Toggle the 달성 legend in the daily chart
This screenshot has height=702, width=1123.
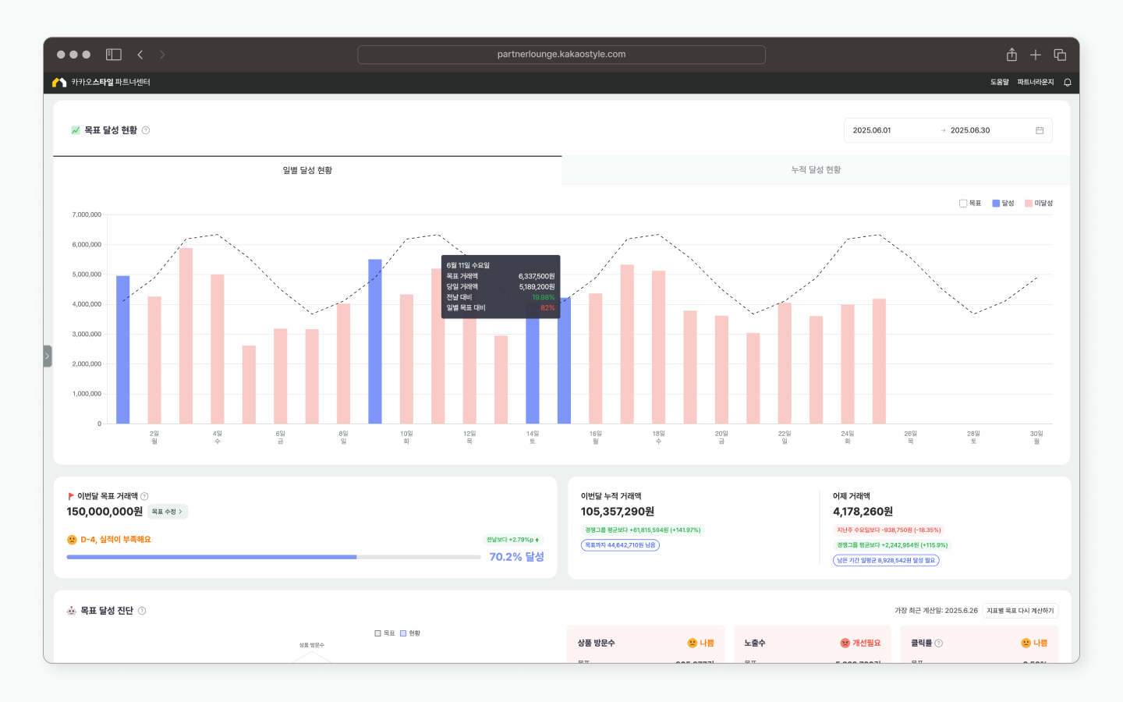click(x=1003, y=203)
